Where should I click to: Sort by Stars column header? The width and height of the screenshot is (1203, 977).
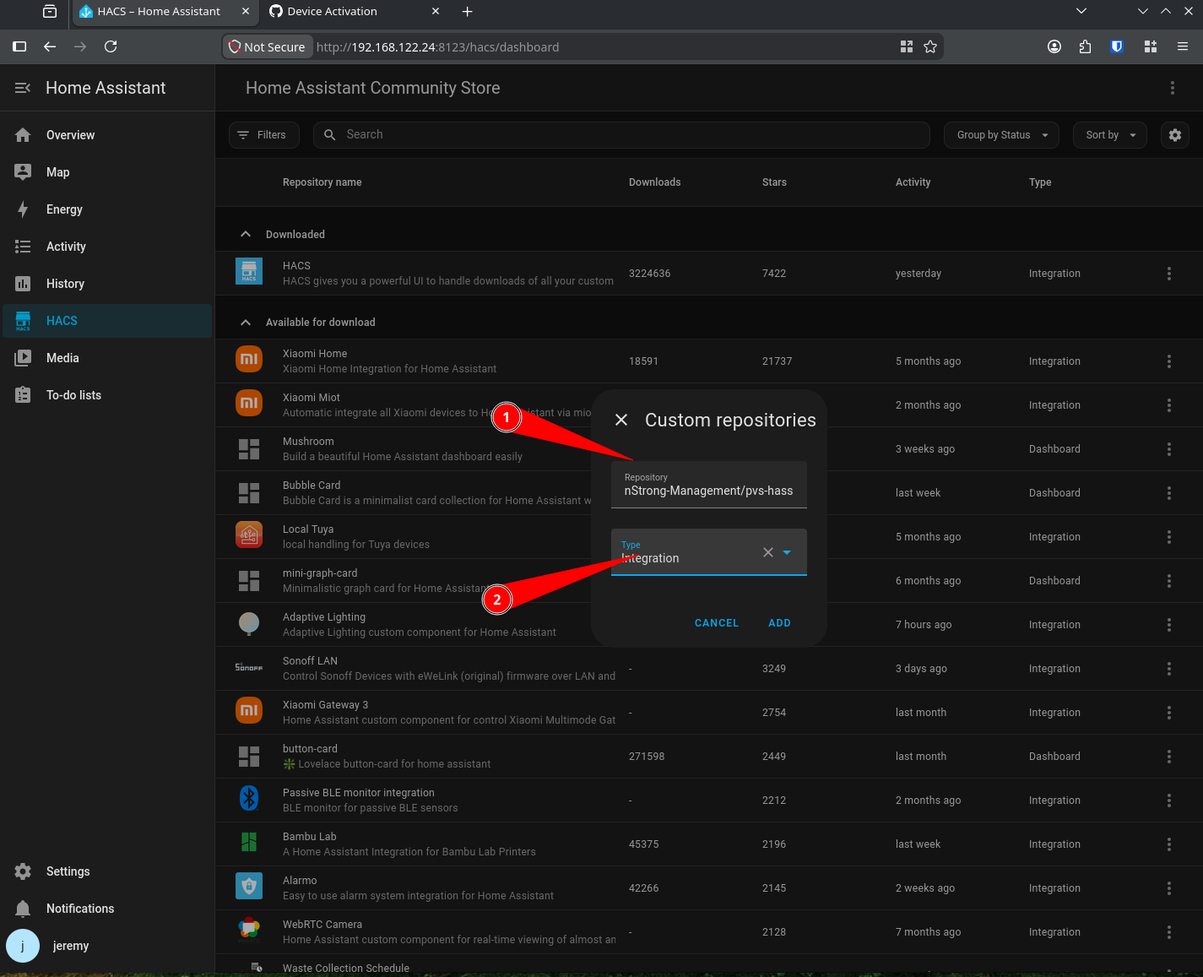coord(774,182)
